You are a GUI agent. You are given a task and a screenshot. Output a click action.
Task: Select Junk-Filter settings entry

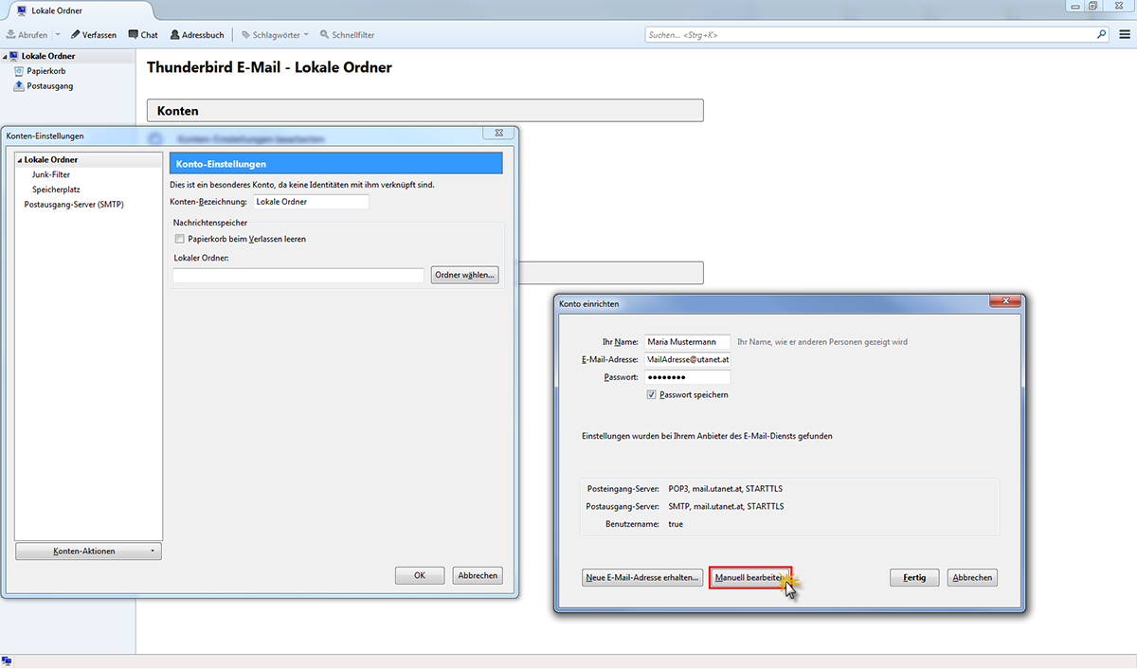(51, 175)
